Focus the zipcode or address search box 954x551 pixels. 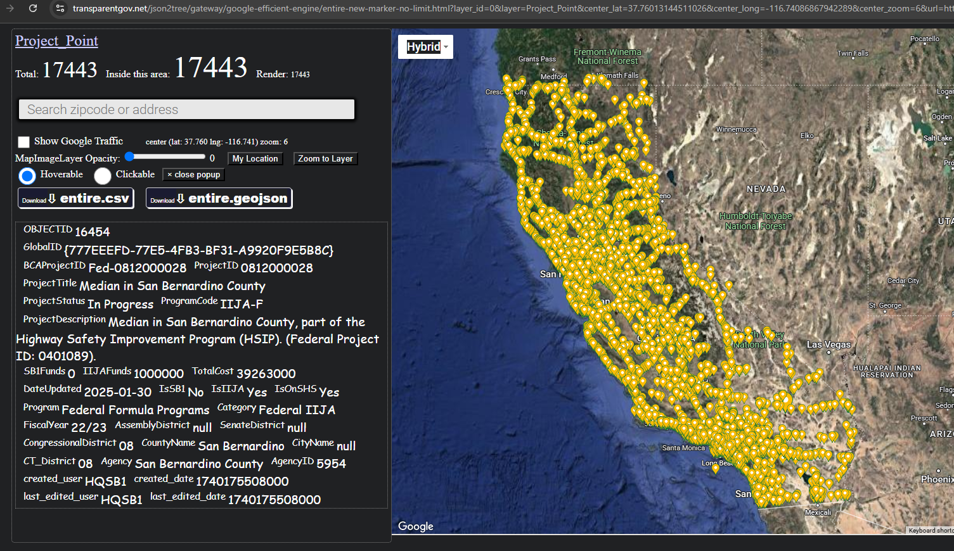tap(186, 109)
